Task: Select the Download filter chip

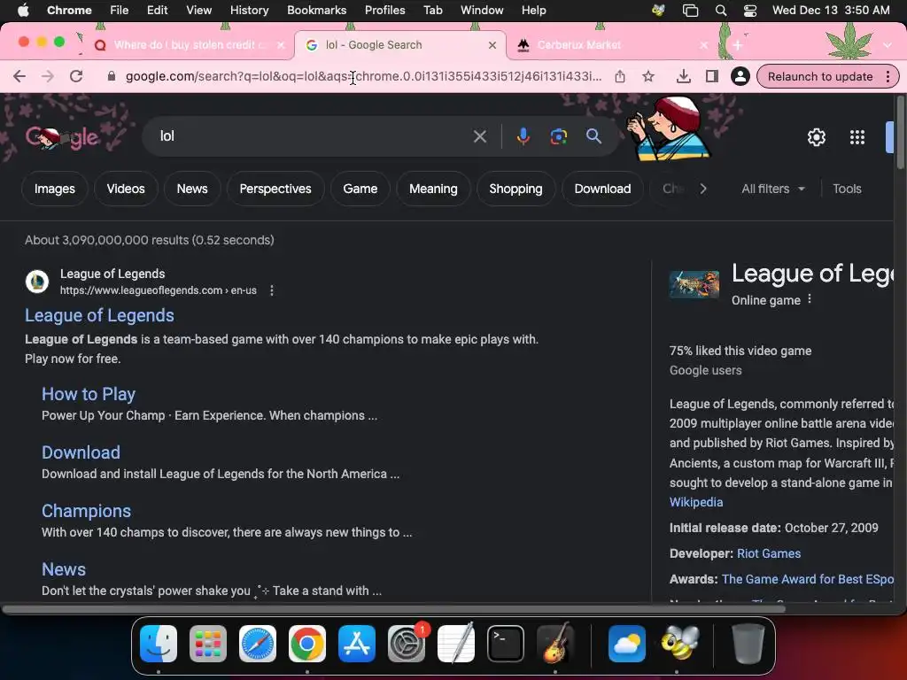Action: point(602,189)
